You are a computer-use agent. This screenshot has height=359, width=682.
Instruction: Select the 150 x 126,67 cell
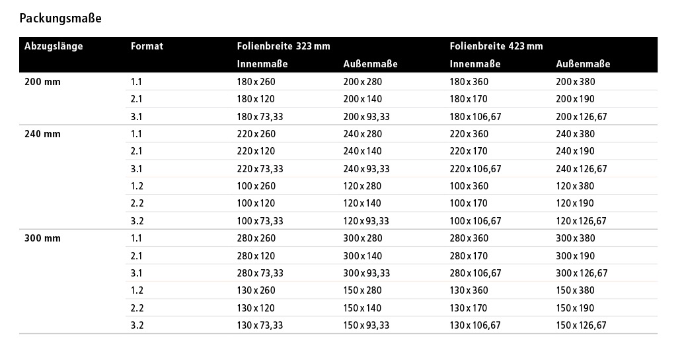pyautogui.click(x=582, y=325)
